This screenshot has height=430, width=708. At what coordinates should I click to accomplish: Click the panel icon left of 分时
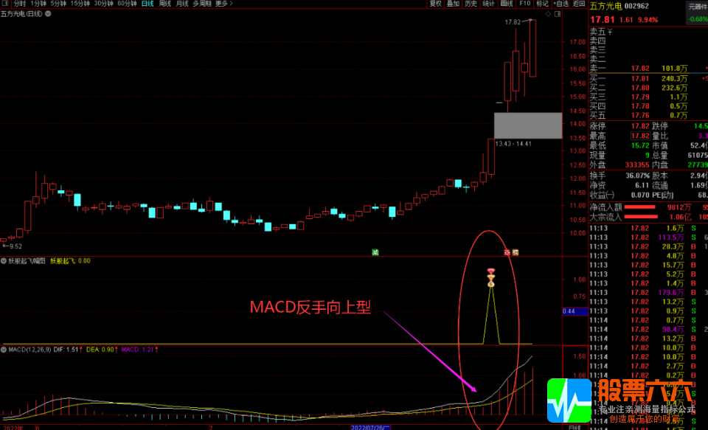pos(6,4)
